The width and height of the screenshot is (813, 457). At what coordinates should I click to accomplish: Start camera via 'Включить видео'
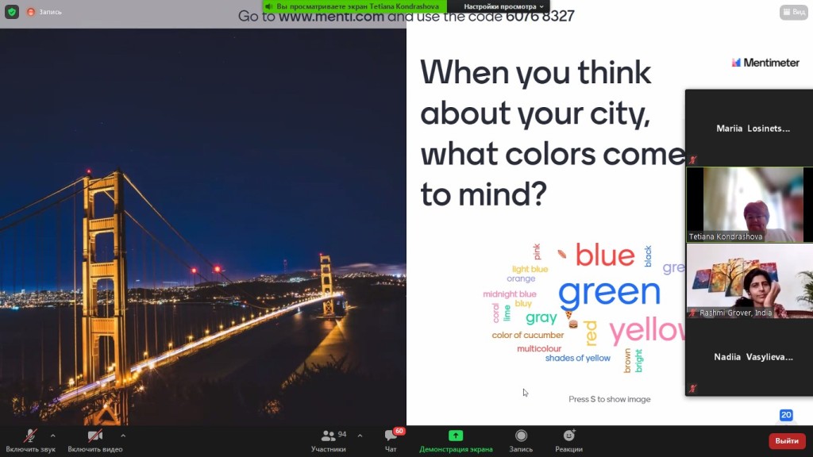[x=95, y=441]
